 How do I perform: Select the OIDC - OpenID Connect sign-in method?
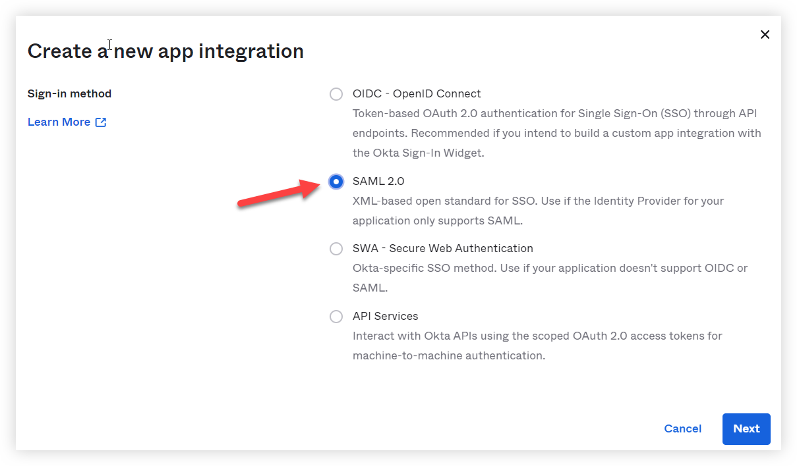tap(336, 93)
